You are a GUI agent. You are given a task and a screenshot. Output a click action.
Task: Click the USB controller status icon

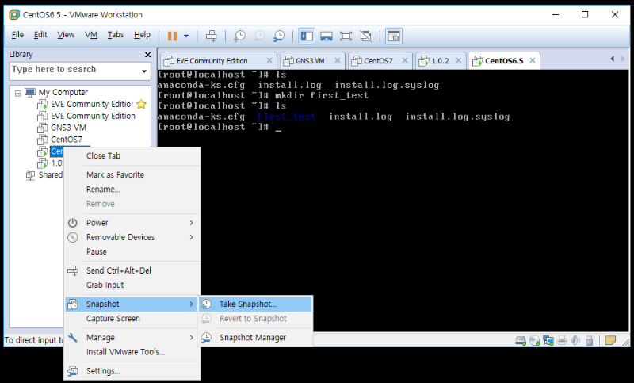point(590,341)
